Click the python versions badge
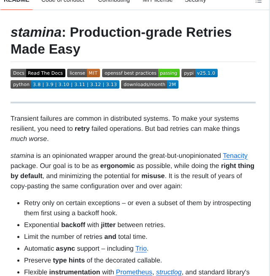 65,84
